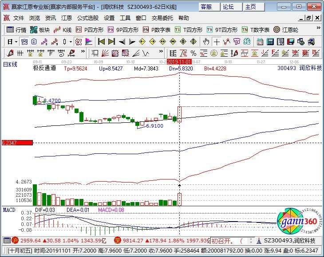Open the 帮助 menu
Viewport: 324px width, 257px height.
click(183, 18)
